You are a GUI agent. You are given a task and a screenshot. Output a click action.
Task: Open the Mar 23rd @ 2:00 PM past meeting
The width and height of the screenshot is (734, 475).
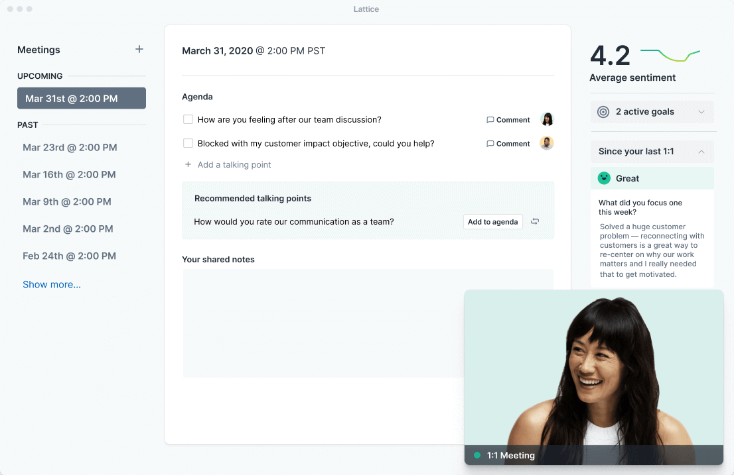[x=70, y=148]
